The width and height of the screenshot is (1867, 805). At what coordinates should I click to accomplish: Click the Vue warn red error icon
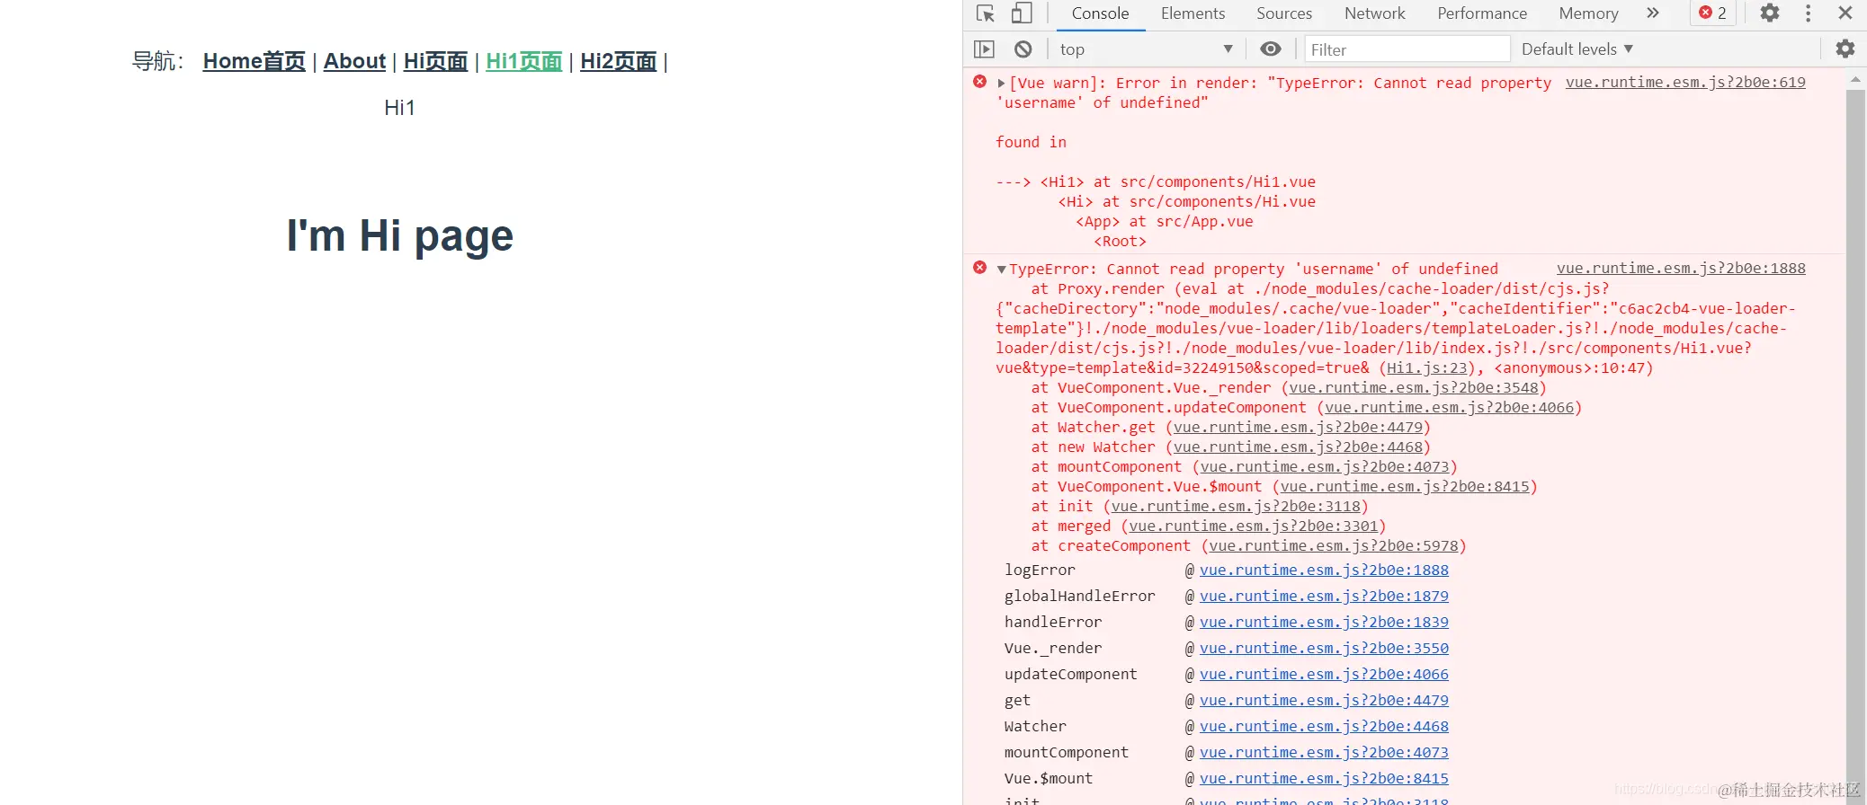coord(980,82)
